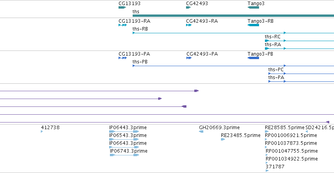The width and height of the screenshot is (334, 173).
Task: Click the thick teal ths gene bar
Action: pos(233,16)
